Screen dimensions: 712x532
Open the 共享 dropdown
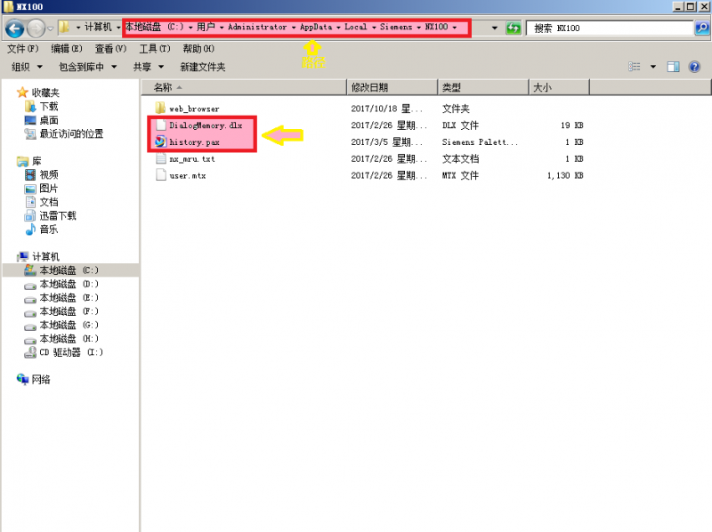[x=148, y=67]
